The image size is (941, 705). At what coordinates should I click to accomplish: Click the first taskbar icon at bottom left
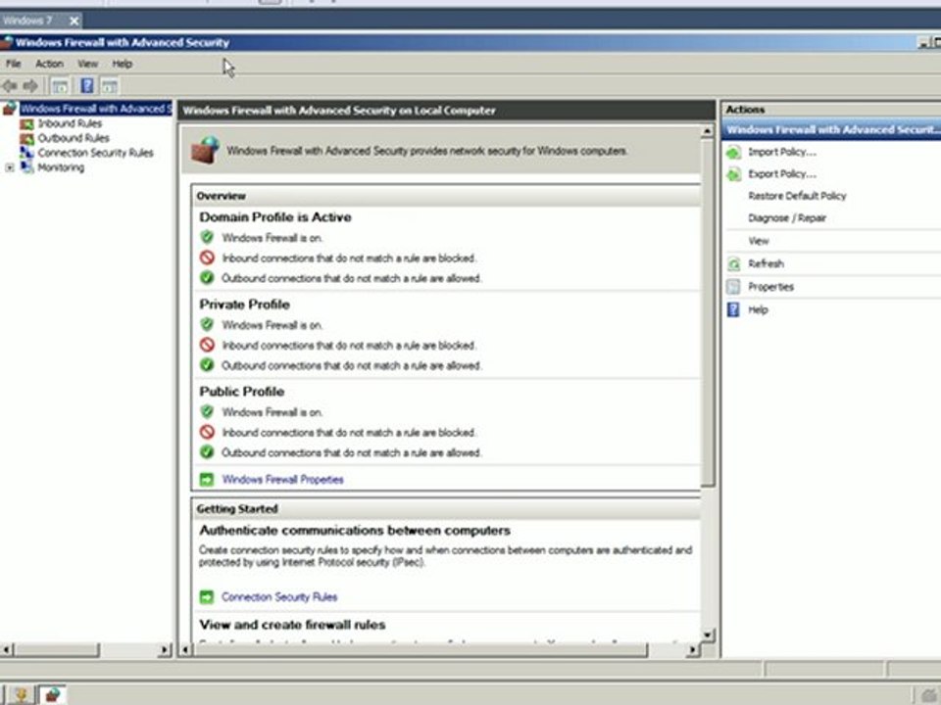pos(21,695)
